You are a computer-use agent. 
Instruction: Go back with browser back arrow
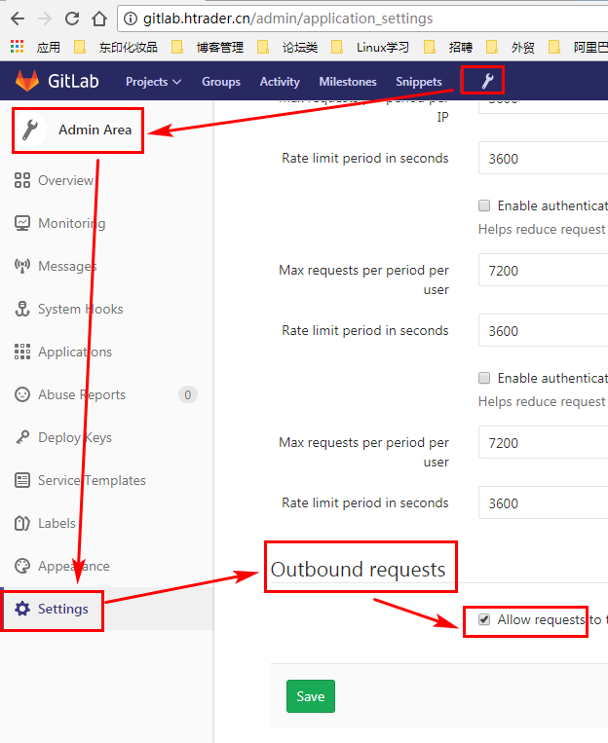pyautogui.click(x=18, y=19)
